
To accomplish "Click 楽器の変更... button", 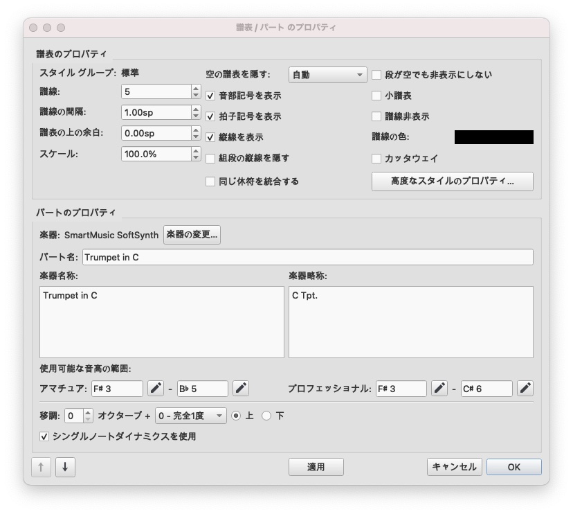I will [x=192, y=235].
